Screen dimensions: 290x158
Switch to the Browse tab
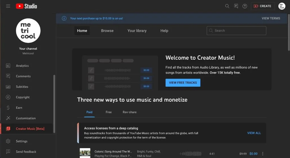[x=107, y=31]
